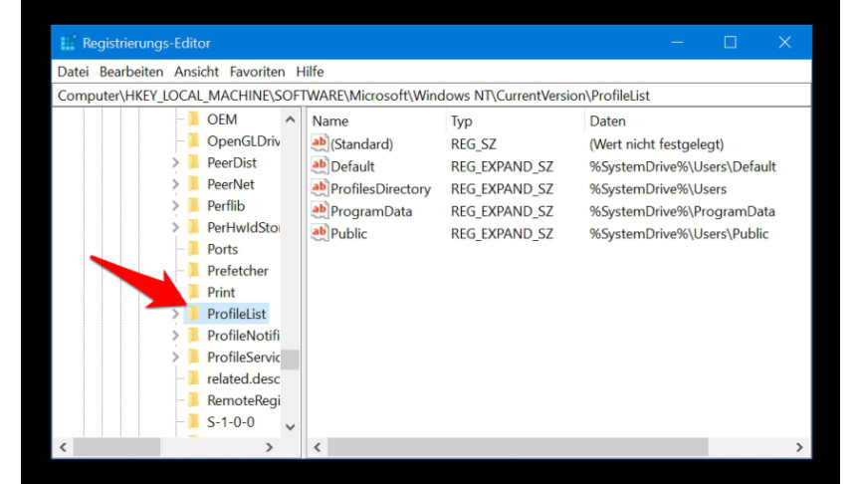
Task: Click the ProfilesDirectory value ab icon
Action: coord(320,188)
